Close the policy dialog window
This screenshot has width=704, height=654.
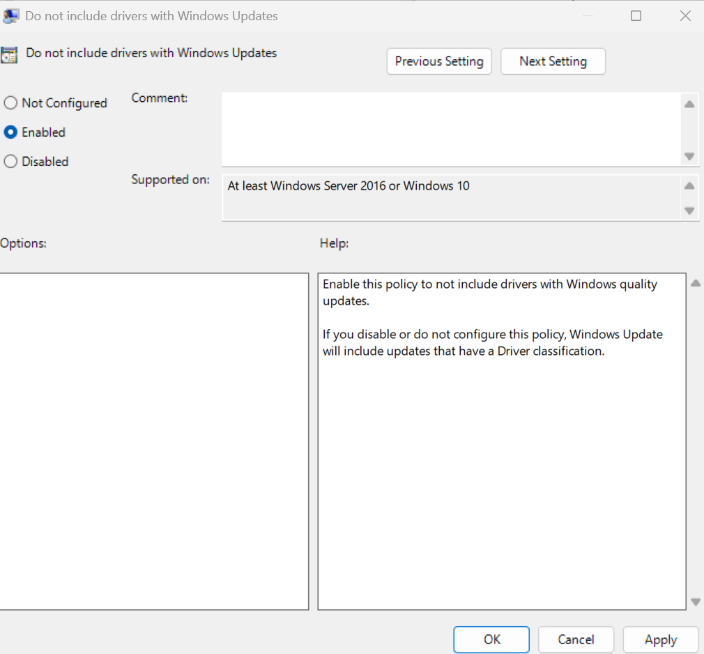(x=685, y=16)
